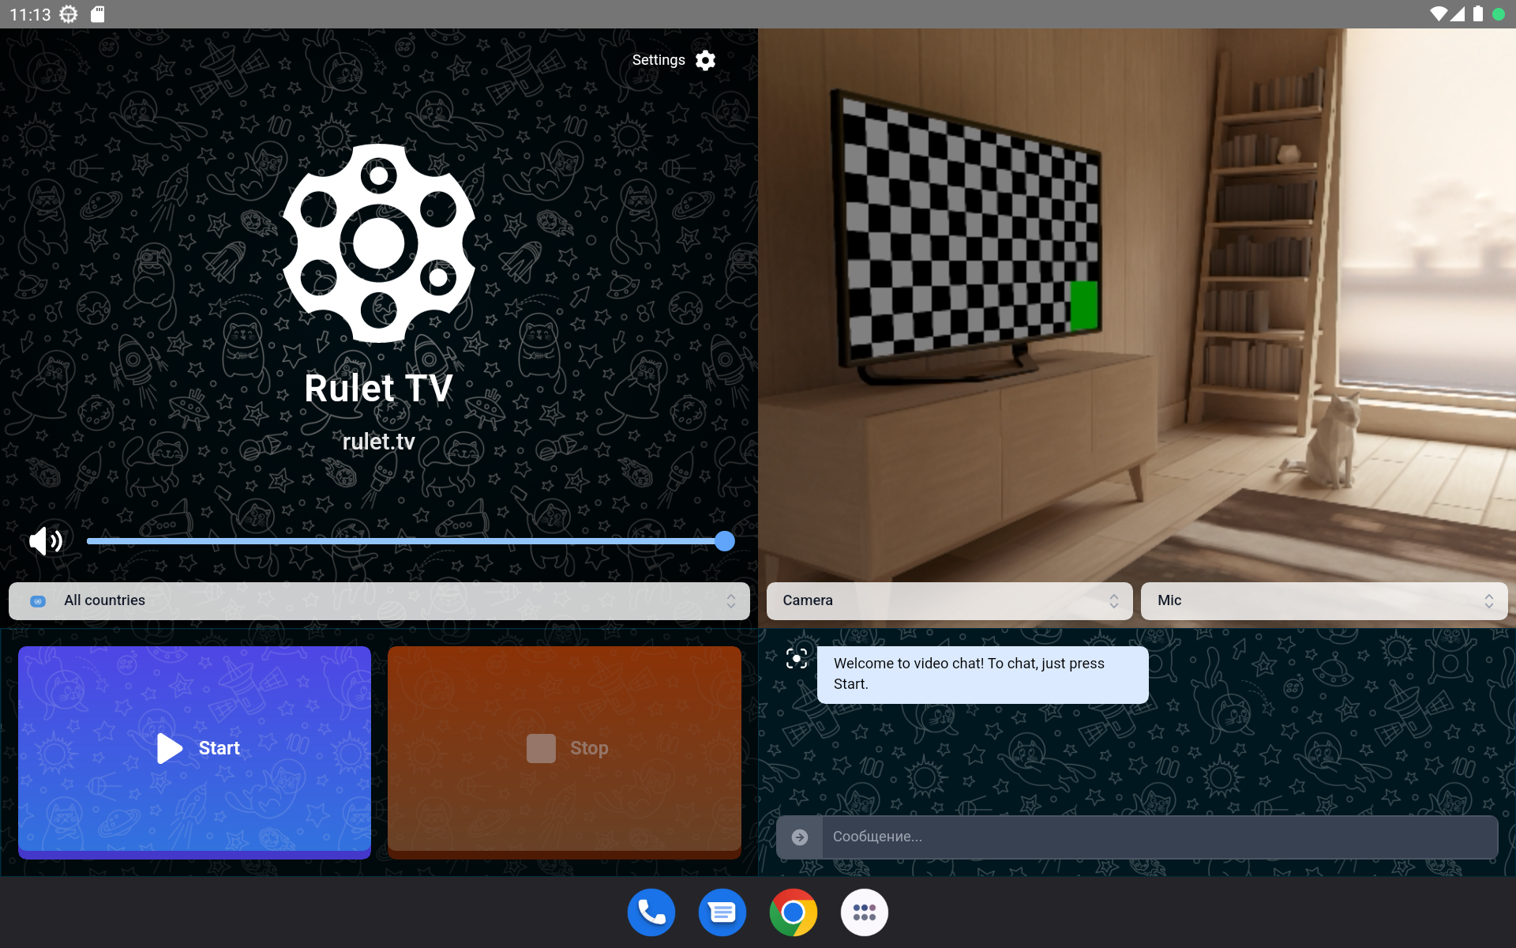Click the chat bot avatar icon
Viewport: 1516px width, 948px height.
pos(797,658)
